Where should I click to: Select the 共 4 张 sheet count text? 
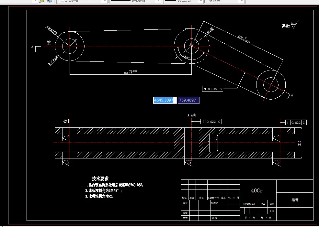(x=250, y=217)
